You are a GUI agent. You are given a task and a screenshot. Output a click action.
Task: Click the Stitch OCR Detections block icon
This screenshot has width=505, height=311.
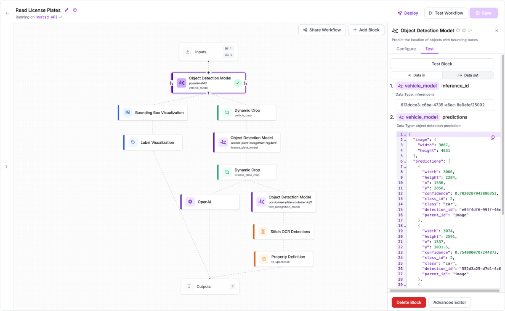263,232
